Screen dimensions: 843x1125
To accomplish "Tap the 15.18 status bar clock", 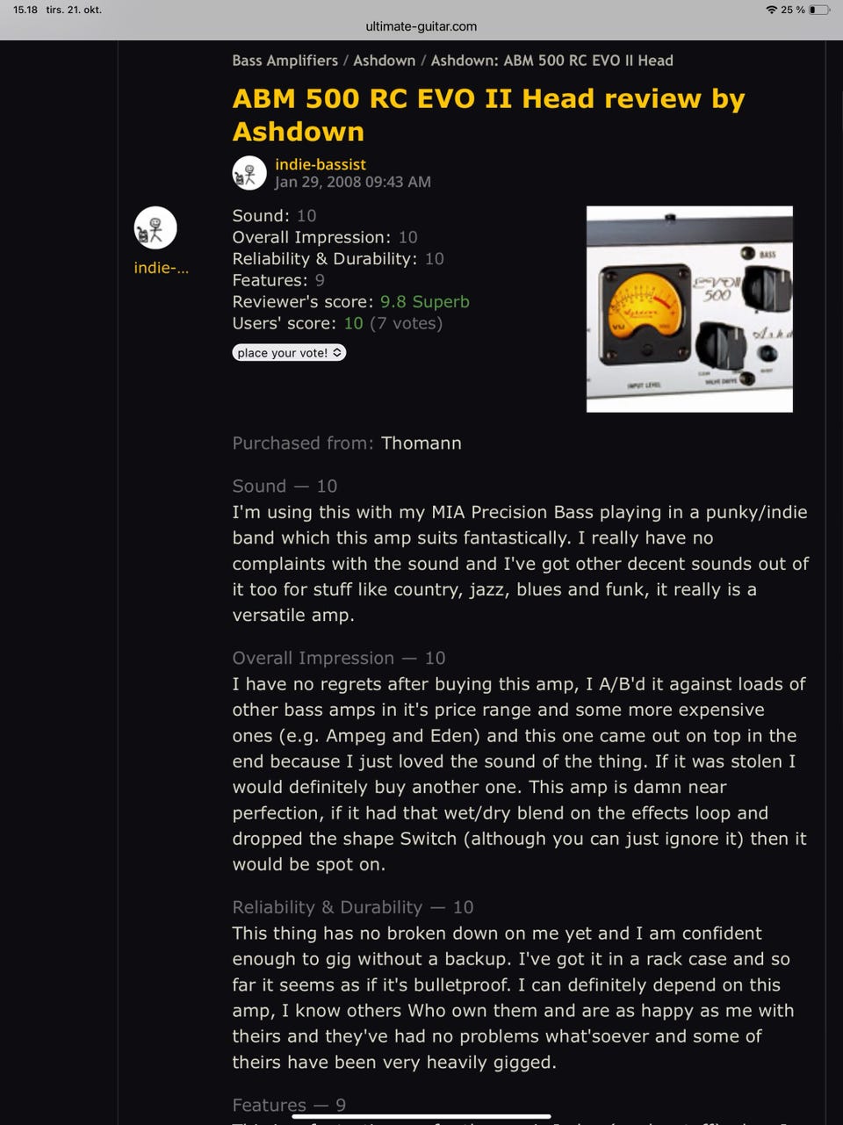I will click(25, 10).
